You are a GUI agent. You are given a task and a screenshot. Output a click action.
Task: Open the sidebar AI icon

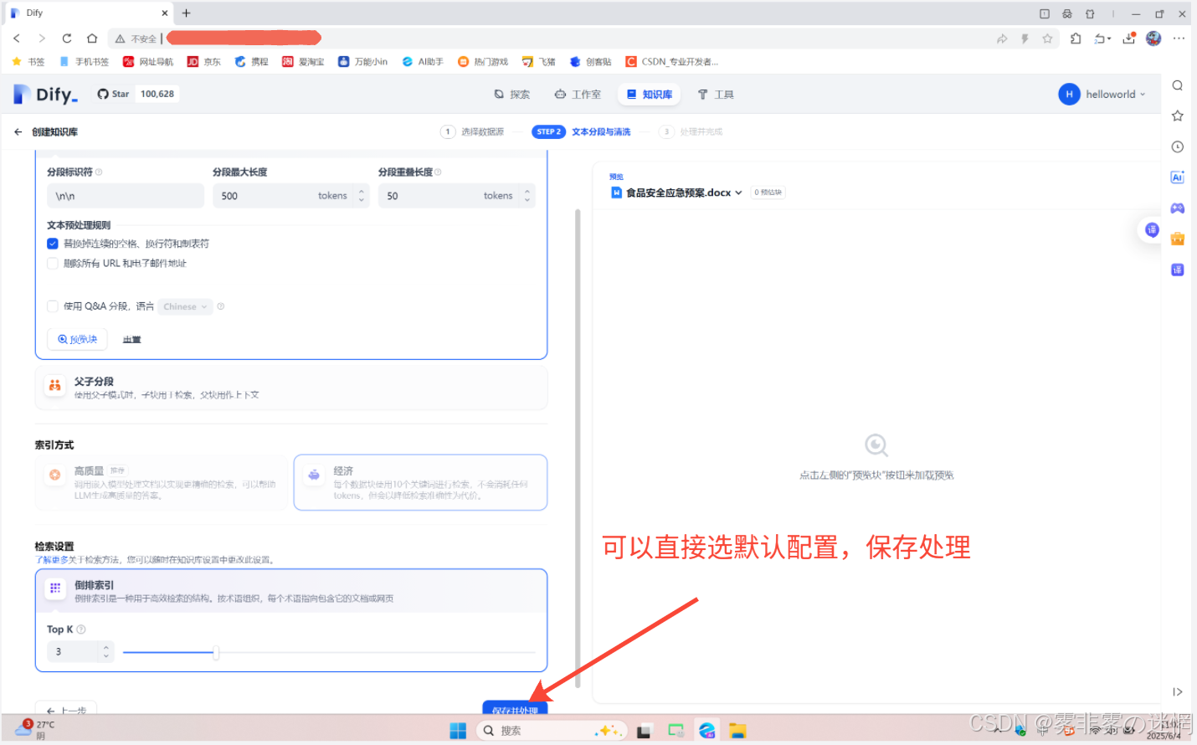(1178, 177)
